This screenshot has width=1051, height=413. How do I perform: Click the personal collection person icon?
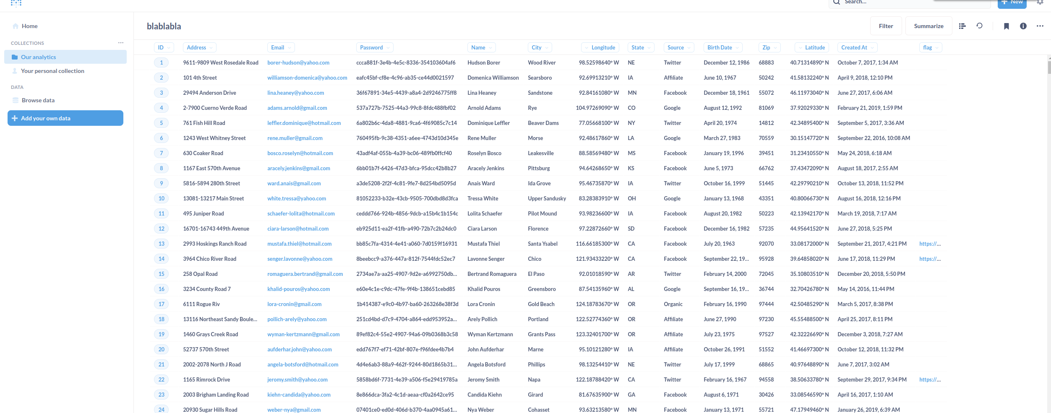coord(15,71)
